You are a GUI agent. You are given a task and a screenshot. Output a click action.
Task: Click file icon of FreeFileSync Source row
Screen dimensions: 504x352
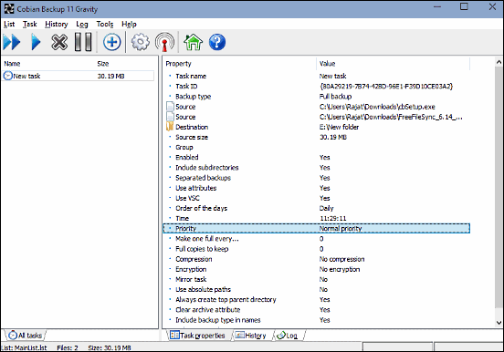click(x=170, y=117)
